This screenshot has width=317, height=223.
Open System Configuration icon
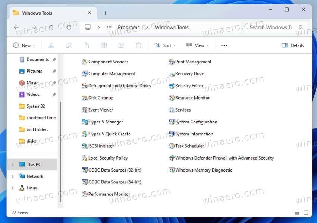coord(172,122)
